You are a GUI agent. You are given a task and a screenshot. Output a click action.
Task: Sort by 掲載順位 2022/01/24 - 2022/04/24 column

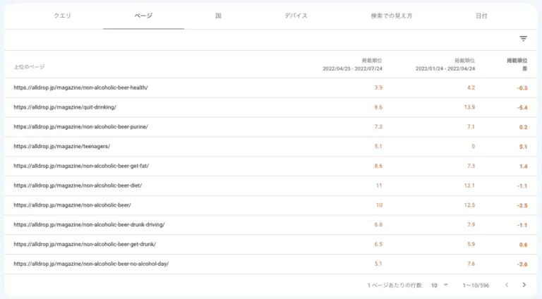click(x=445, y=65)
